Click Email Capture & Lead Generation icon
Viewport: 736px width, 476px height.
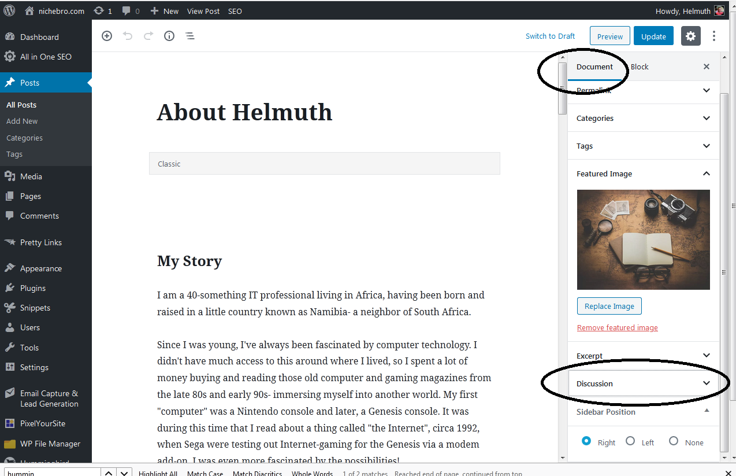10,393
